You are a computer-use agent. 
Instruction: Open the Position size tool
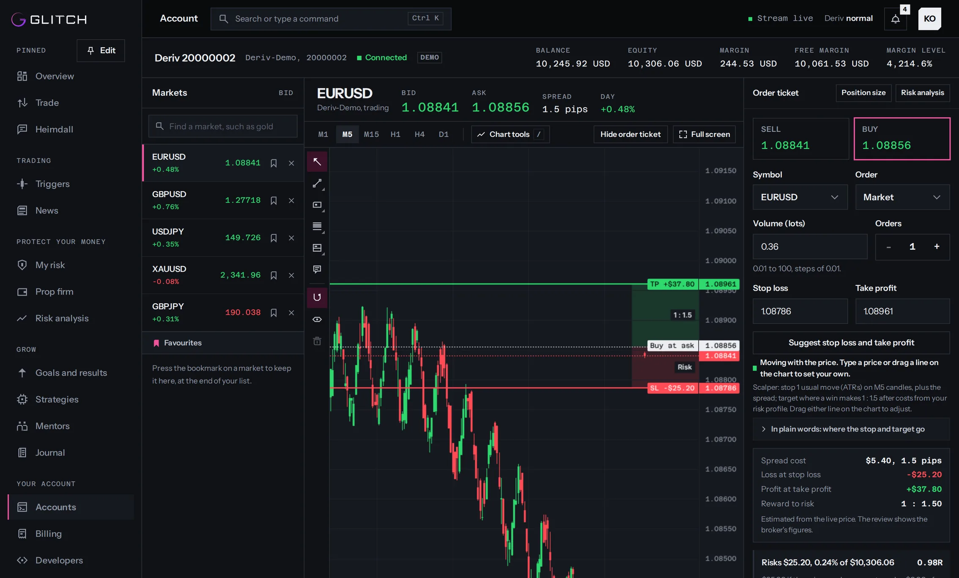863,93
